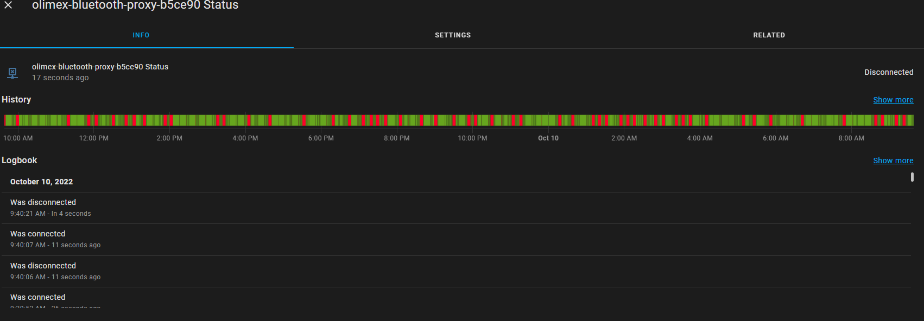Close the entity status dialog
Screen dimensions: 924x321
pyautogui.click(x=8, y=5)
